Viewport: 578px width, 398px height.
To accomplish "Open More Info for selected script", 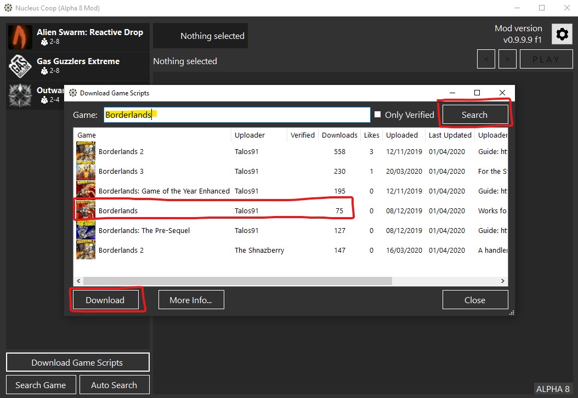I will 191,300.
